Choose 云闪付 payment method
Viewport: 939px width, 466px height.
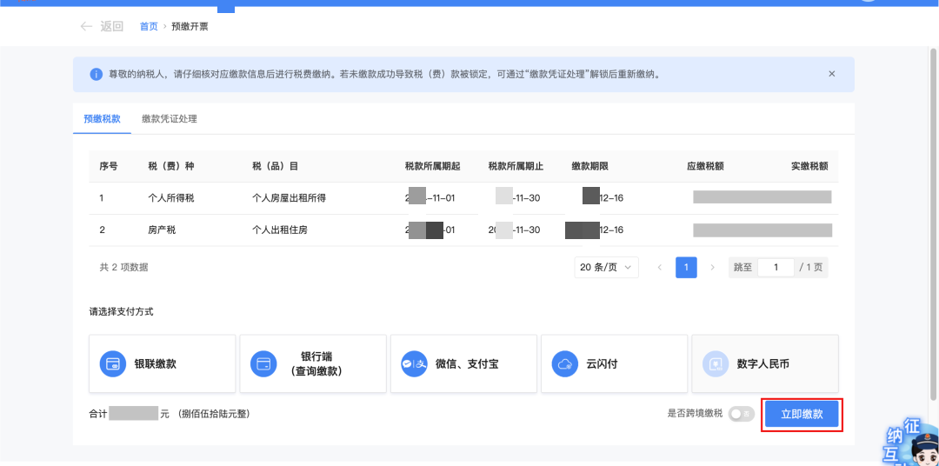[615, 363]
